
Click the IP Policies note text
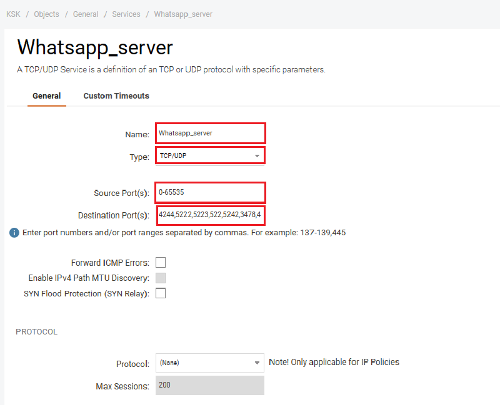(x=334, y=362)
